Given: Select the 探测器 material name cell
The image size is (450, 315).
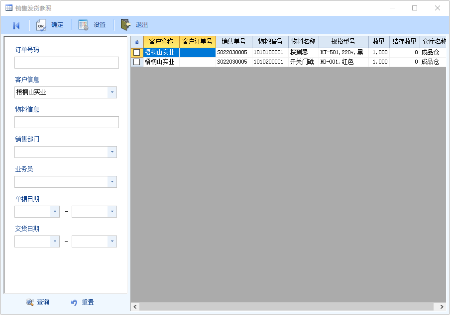Looking at the screenshot, I should pyautogui.click(x=304, y=52).
